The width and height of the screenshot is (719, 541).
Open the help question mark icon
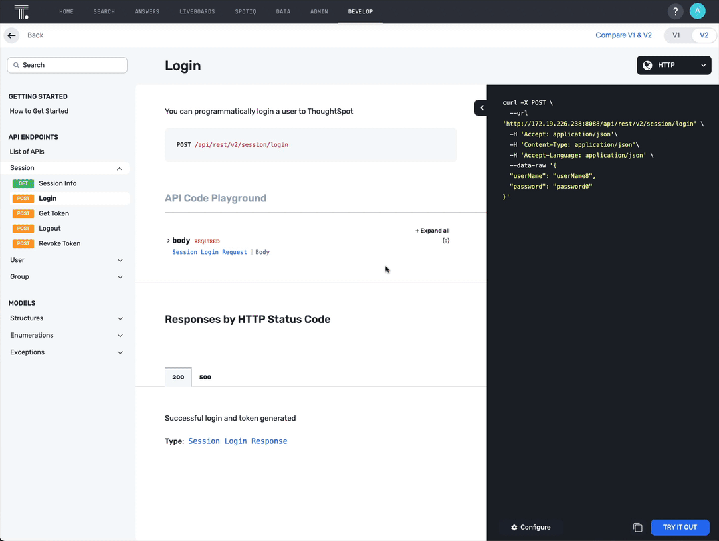click(675, 11)
